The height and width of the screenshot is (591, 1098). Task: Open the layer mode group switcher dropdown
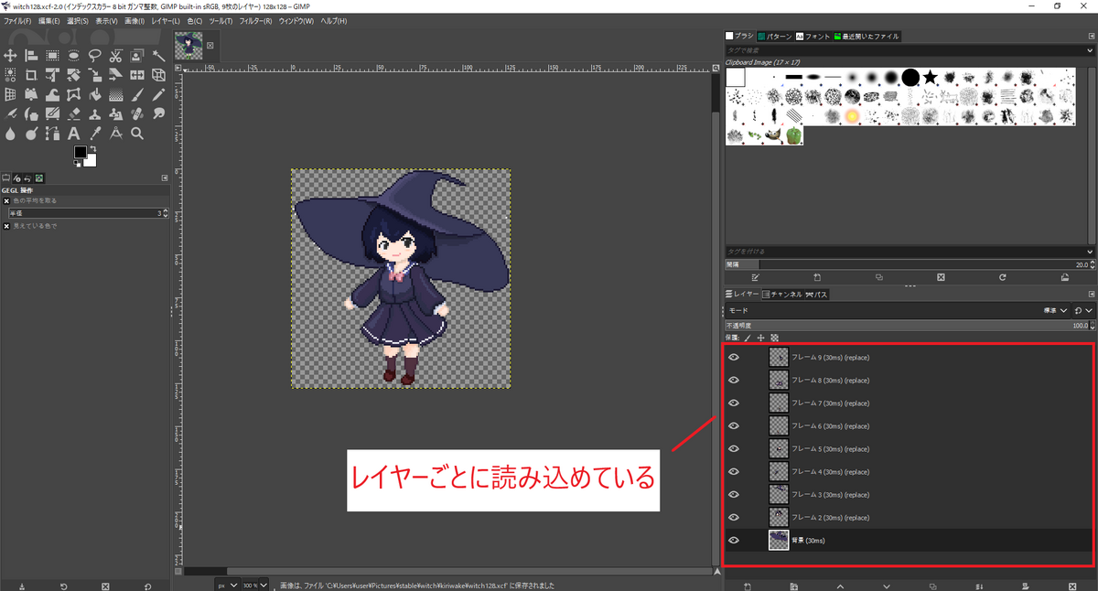[x=1083, y=311]
